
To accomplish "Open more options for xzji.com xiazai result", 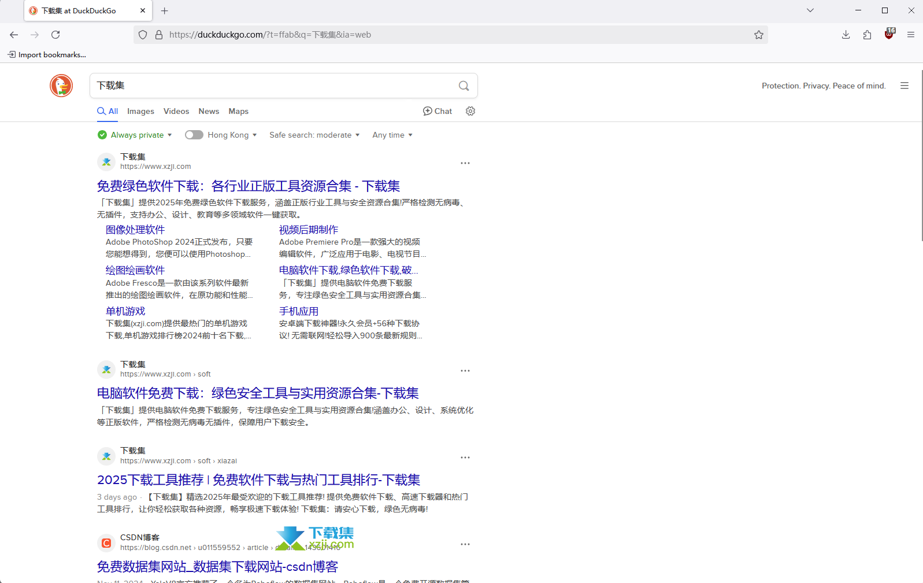I will coord(465,457).
